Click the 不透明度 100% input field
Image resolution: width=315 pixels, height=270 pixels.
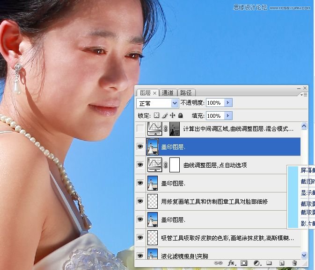[215, 103]
